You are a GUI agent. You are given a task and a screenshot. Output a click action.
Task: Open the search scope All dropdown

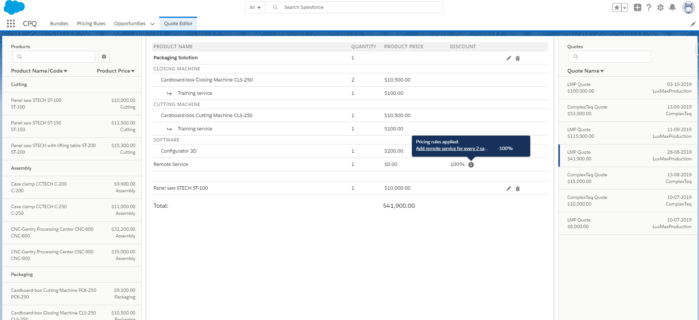pyautogui.click(x=255, y=7)
